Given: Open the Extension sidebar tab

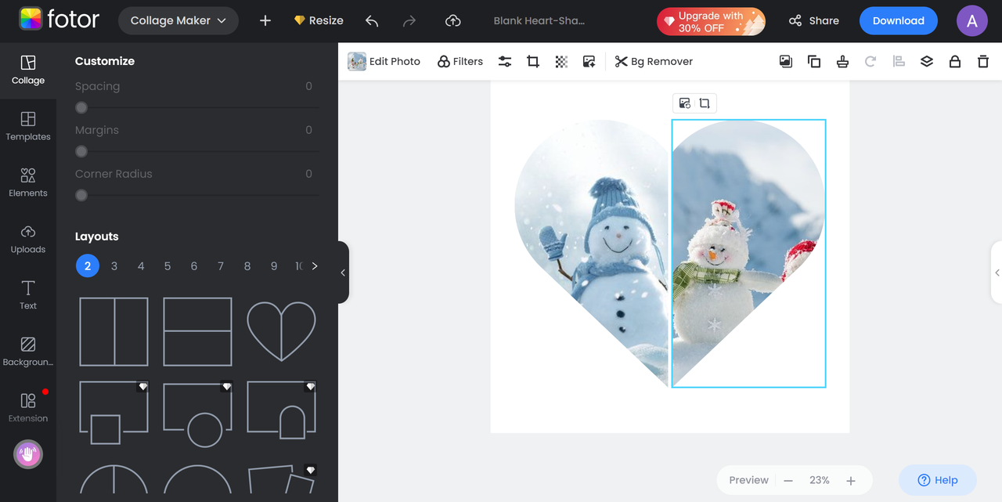Looking at the screenshot, I should (28, 409).
